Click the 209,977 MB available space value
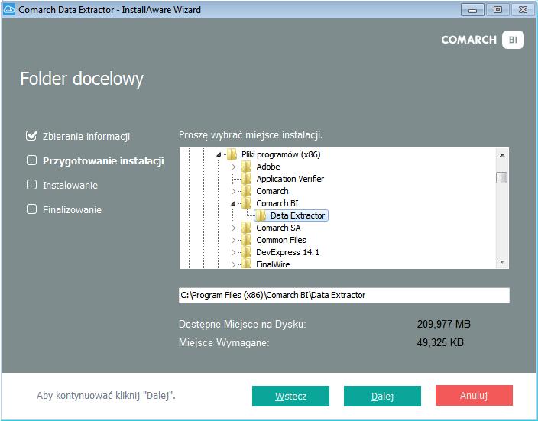The width and height of the screenshot is (538, 421). pos(444,324)
